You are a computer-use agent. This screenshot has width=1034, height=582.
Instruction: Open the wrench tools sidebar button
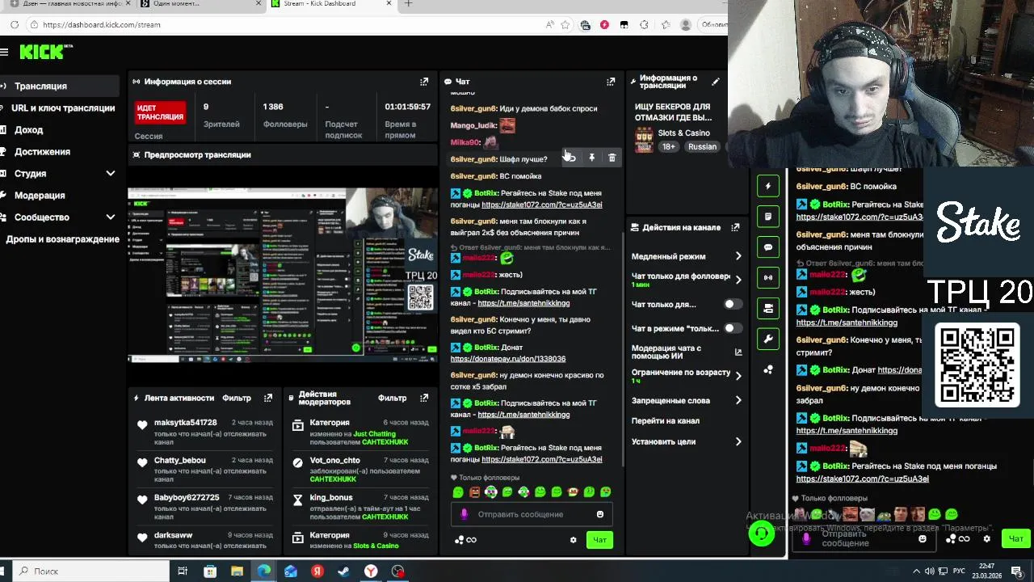pyautogui.click(x=768, y=339)
